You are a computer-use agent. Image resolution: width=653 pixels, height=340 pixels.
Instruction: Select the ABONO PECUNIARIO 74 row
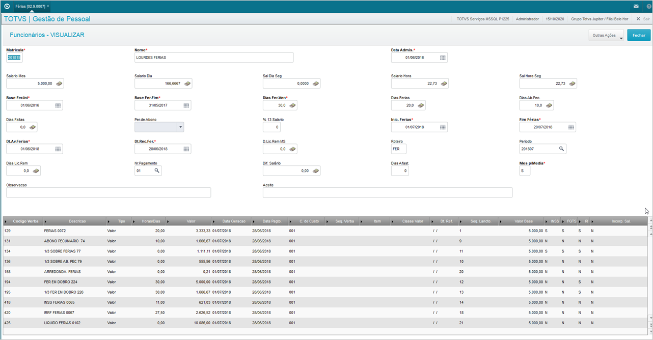click(x=325, y=241)
